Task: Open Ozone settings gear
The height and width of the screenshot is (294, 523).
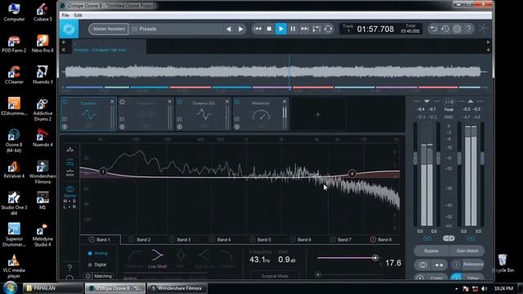Action: [x=457, y=29]
